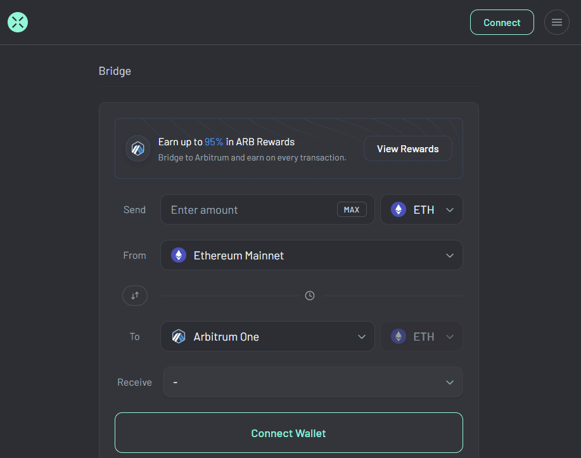The width and height of the screenshot is (581, 458).
Task: Open the To Arbitrum One dropdown
Action: pos(362,337)
